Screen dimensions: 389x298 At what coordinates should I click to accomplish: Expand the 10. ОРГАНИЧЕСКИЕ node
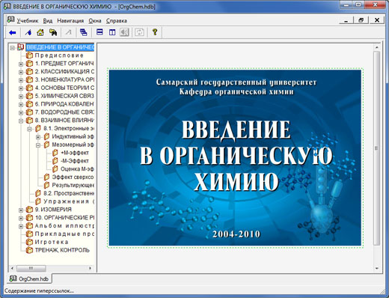[x=21, y=218]
